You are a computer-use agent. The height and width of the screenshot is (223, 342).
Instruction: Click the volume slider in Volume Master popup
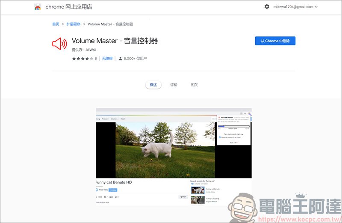pos(233,126)
